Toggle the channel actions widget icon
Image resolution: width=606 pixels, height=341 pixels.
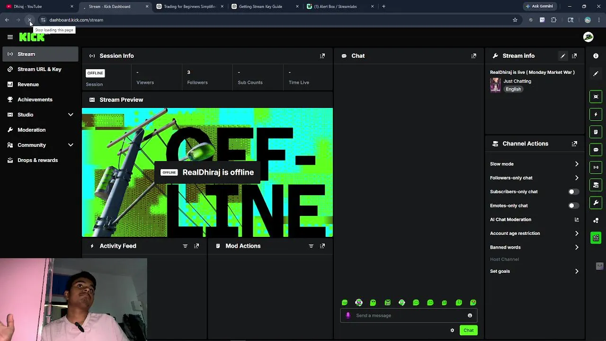point(596,185)
